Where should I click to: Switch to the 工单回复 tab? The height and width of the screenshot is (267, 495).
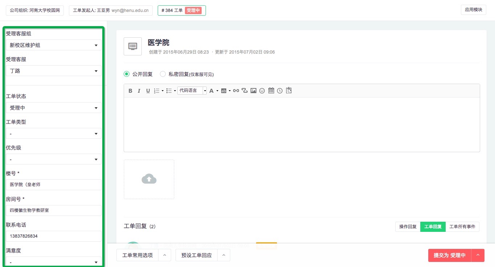[x=433, y=227]
